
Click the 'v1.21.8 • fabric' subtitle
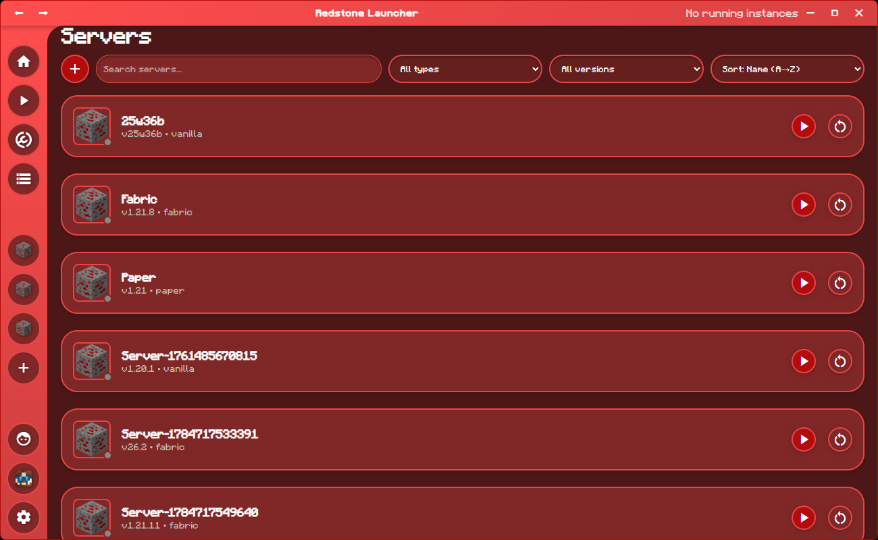click(x=157, y=213)
